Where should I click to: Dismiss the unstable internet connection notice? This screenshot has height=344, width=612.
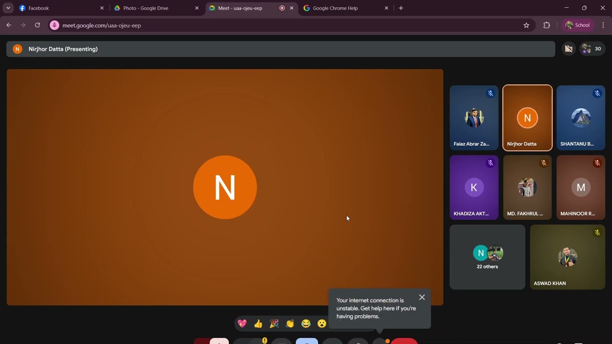(x=422, y=297)
